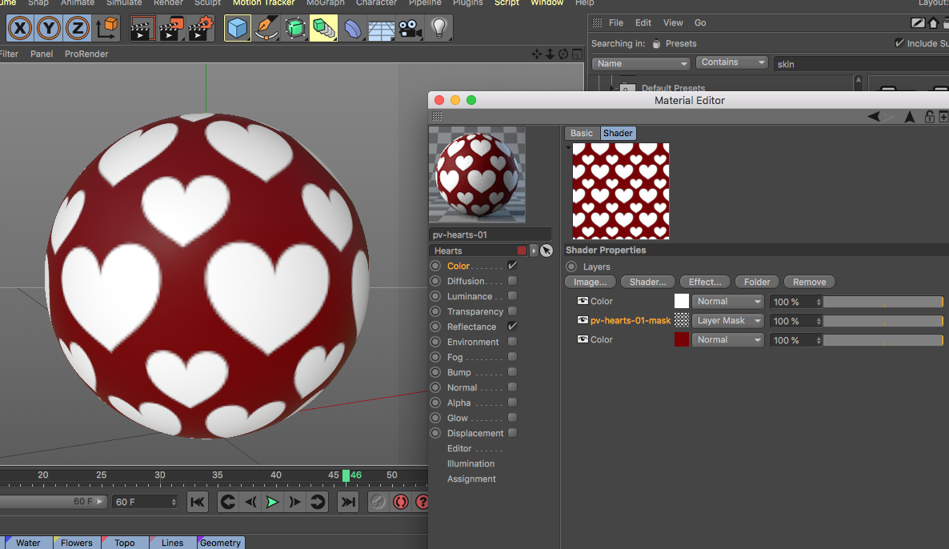This screenshot has width=949, height=549.
Task: Open the Render Settings icon
Action: 198,28
